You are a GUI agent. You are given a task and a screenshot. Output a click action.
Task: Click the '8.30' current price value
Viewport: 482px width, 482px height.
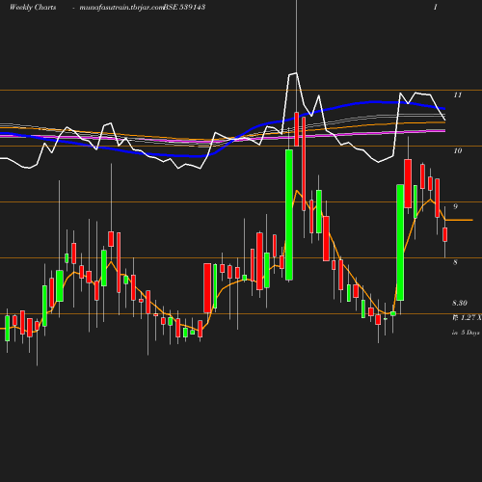[x=460, y=303]
